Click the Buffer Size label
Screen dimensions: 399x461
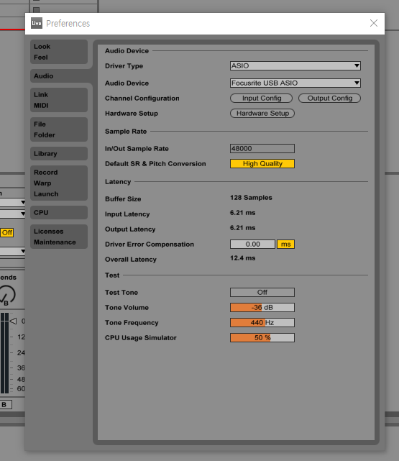(123, 199)
